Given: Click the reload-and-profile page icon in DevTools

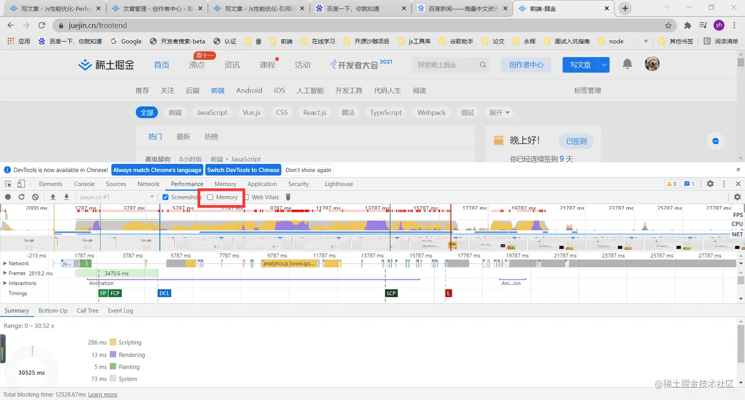Looking at the screenshot, I should pyautogui.click(x=21, y=197).
